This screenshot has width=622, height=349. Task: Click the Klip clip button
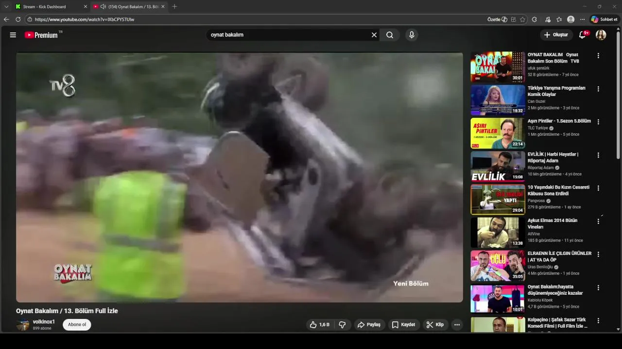[x=435, y=325]
